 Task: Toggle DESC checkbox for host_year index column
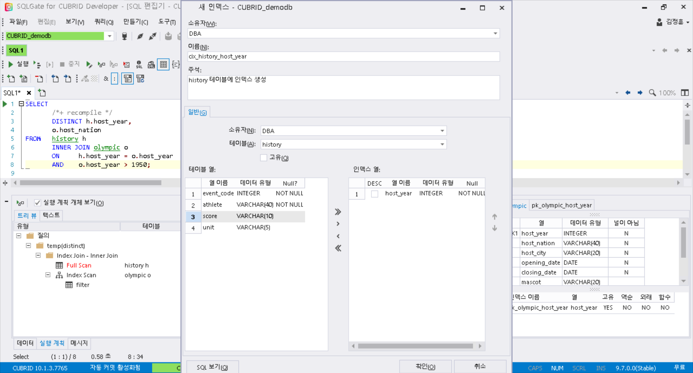[x=375, y=194]
